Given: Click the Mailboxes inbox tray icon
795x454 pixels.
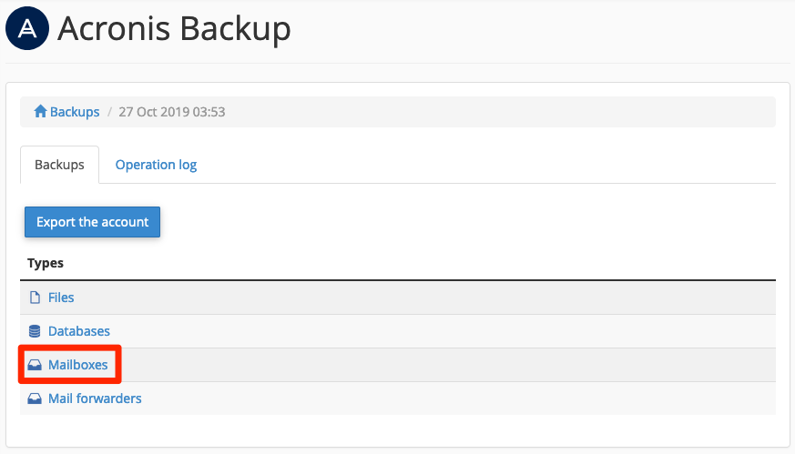Looking at the screenshot, I should click(x=36, y=365).
